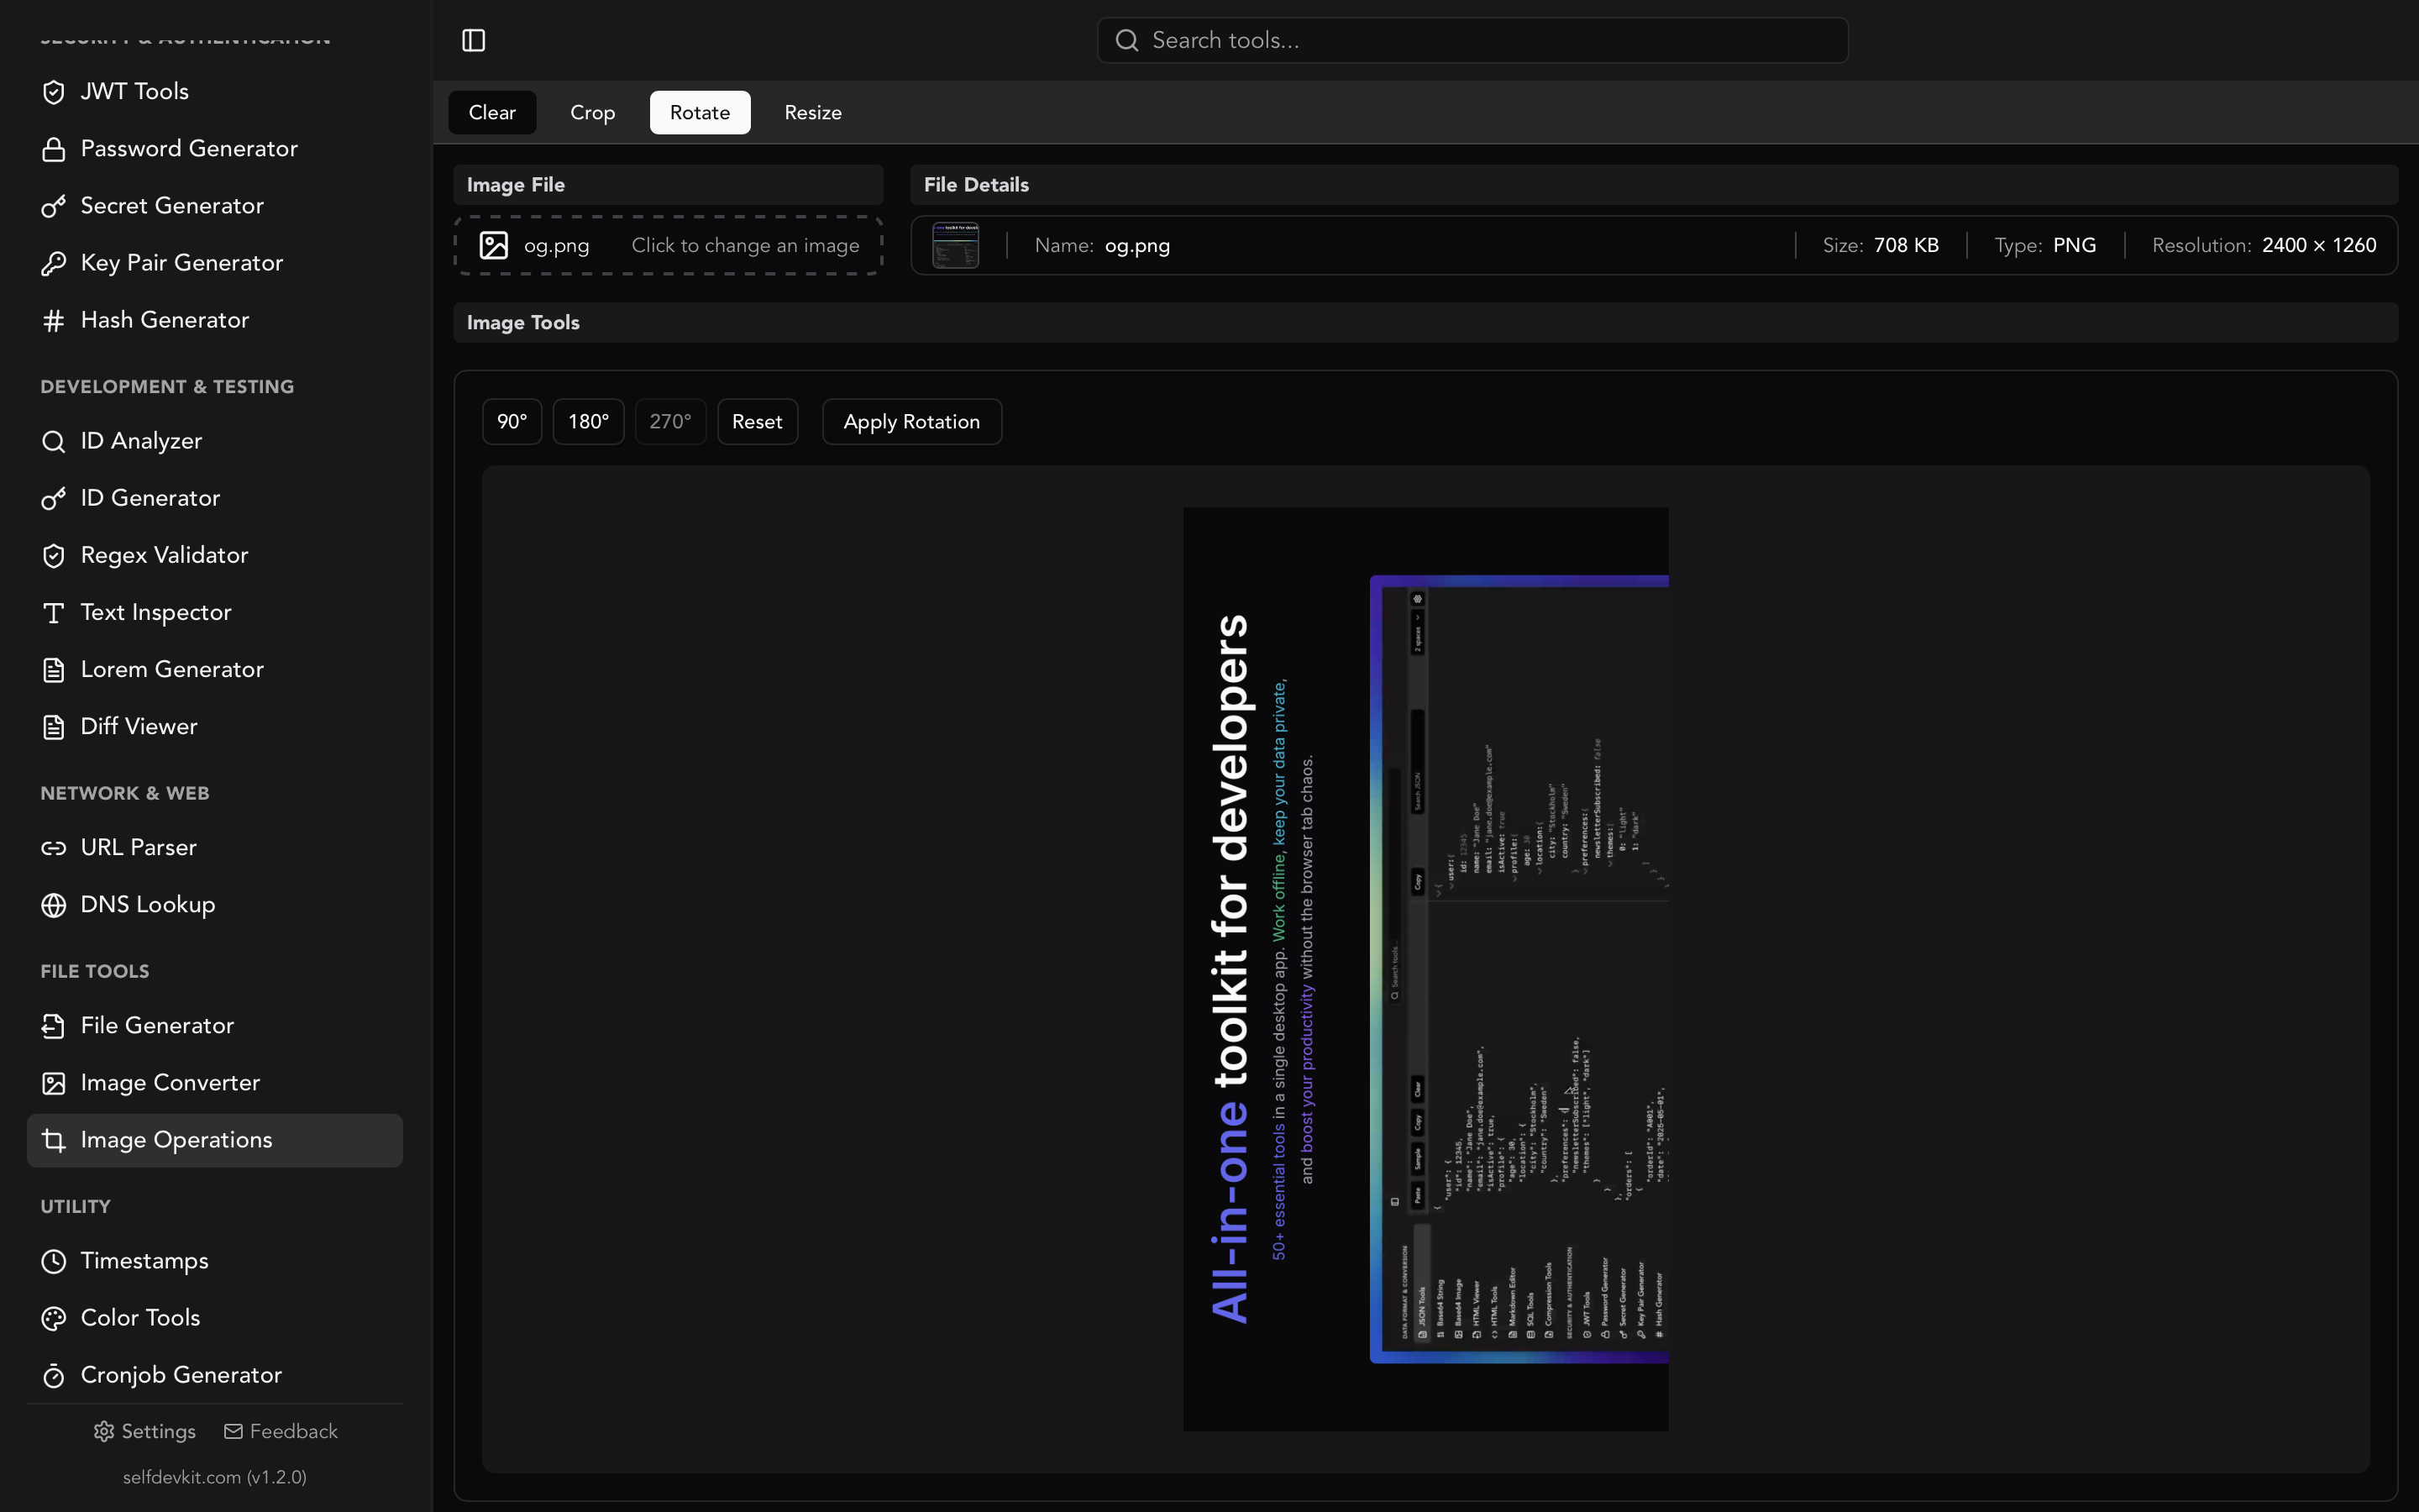
Task: Click the ID Analyzer magnifier icon
Action: click(54, 441)
